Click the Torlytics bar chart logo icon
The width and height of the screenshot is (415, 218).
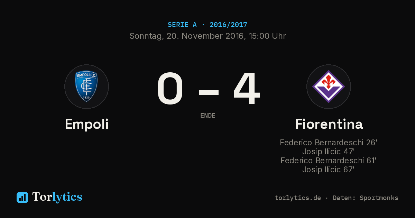[x=22, y=197]
